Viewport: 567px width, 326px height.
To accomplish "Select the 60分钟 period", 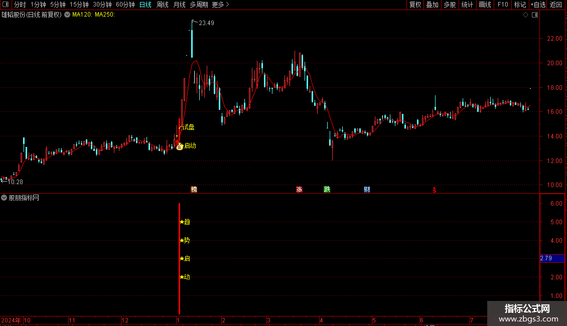I will (x=125, y=5).
